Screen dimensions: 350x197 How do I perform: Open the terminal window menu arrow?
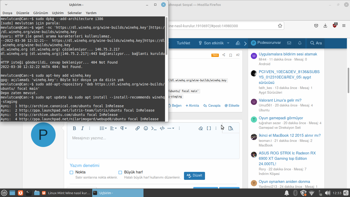tap(6, 5)
